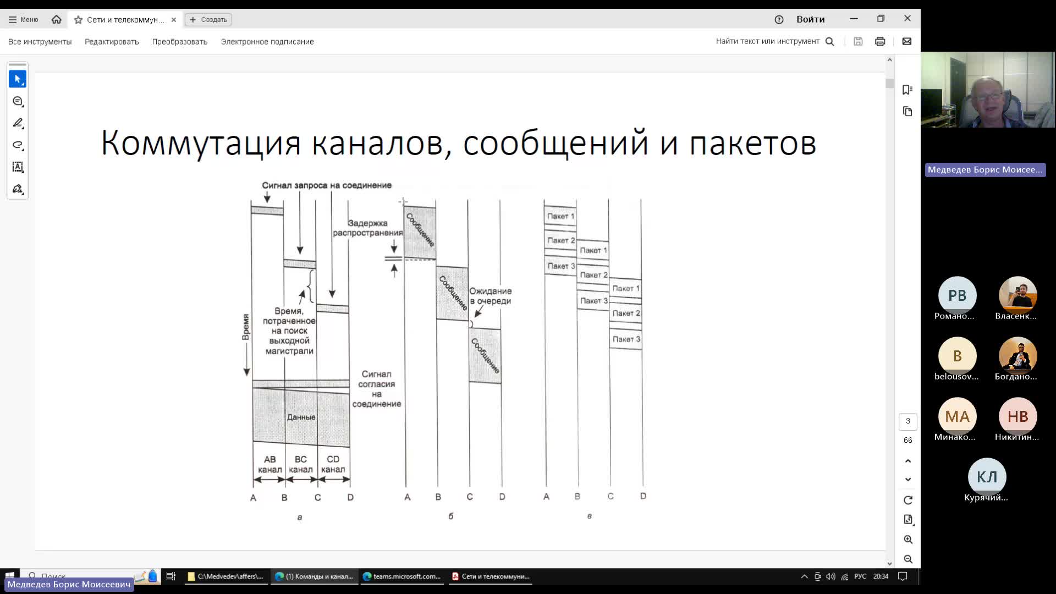Image resolution: width=1056 pixels, height=594 pixels.
Task: Select participant НВ Никитин avatar
Action: (x=1018, y=416)
